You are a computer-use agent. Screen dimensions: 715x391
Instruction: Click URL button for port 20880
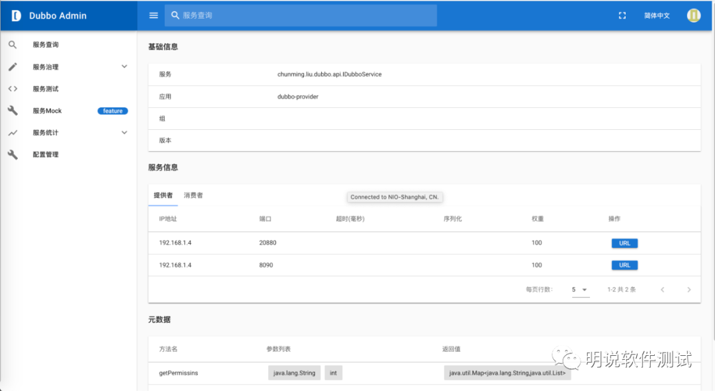pos(624,243)
